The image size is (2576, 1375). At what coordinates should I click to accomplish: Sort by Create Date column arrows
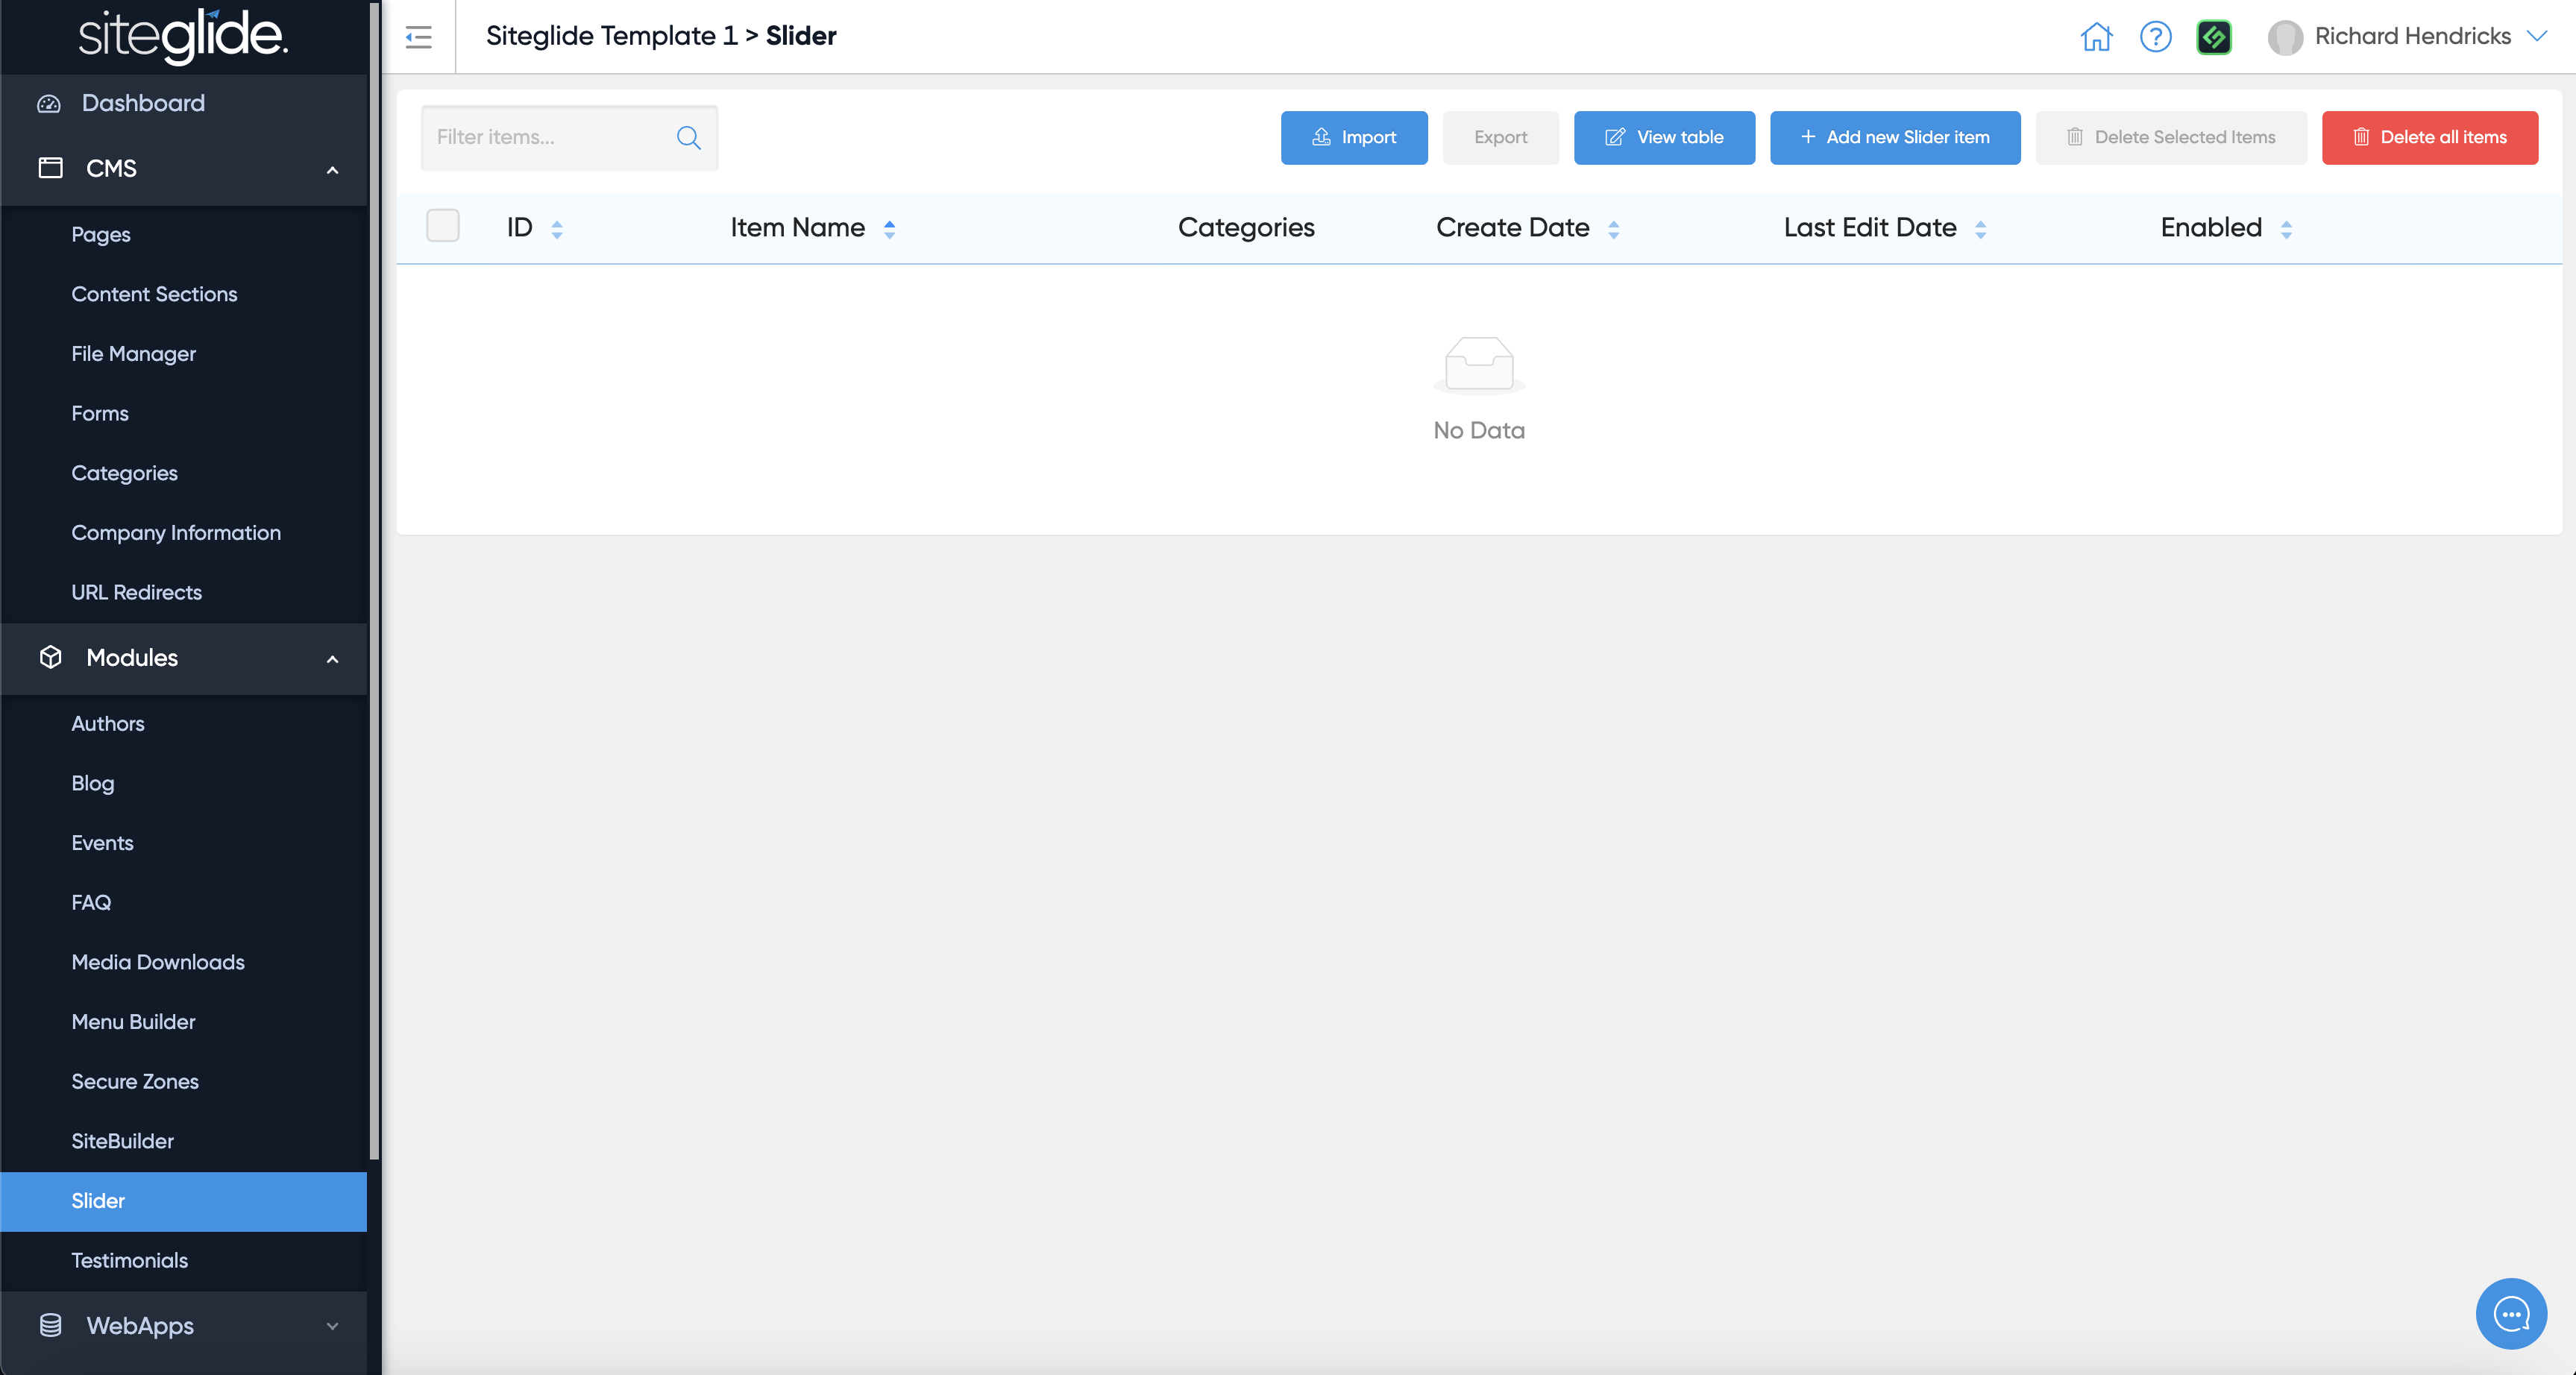click(1613, 229)
